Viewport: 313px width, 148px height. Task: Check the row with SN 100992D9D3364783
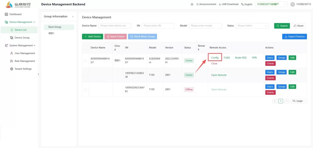(x=85, y=89)
